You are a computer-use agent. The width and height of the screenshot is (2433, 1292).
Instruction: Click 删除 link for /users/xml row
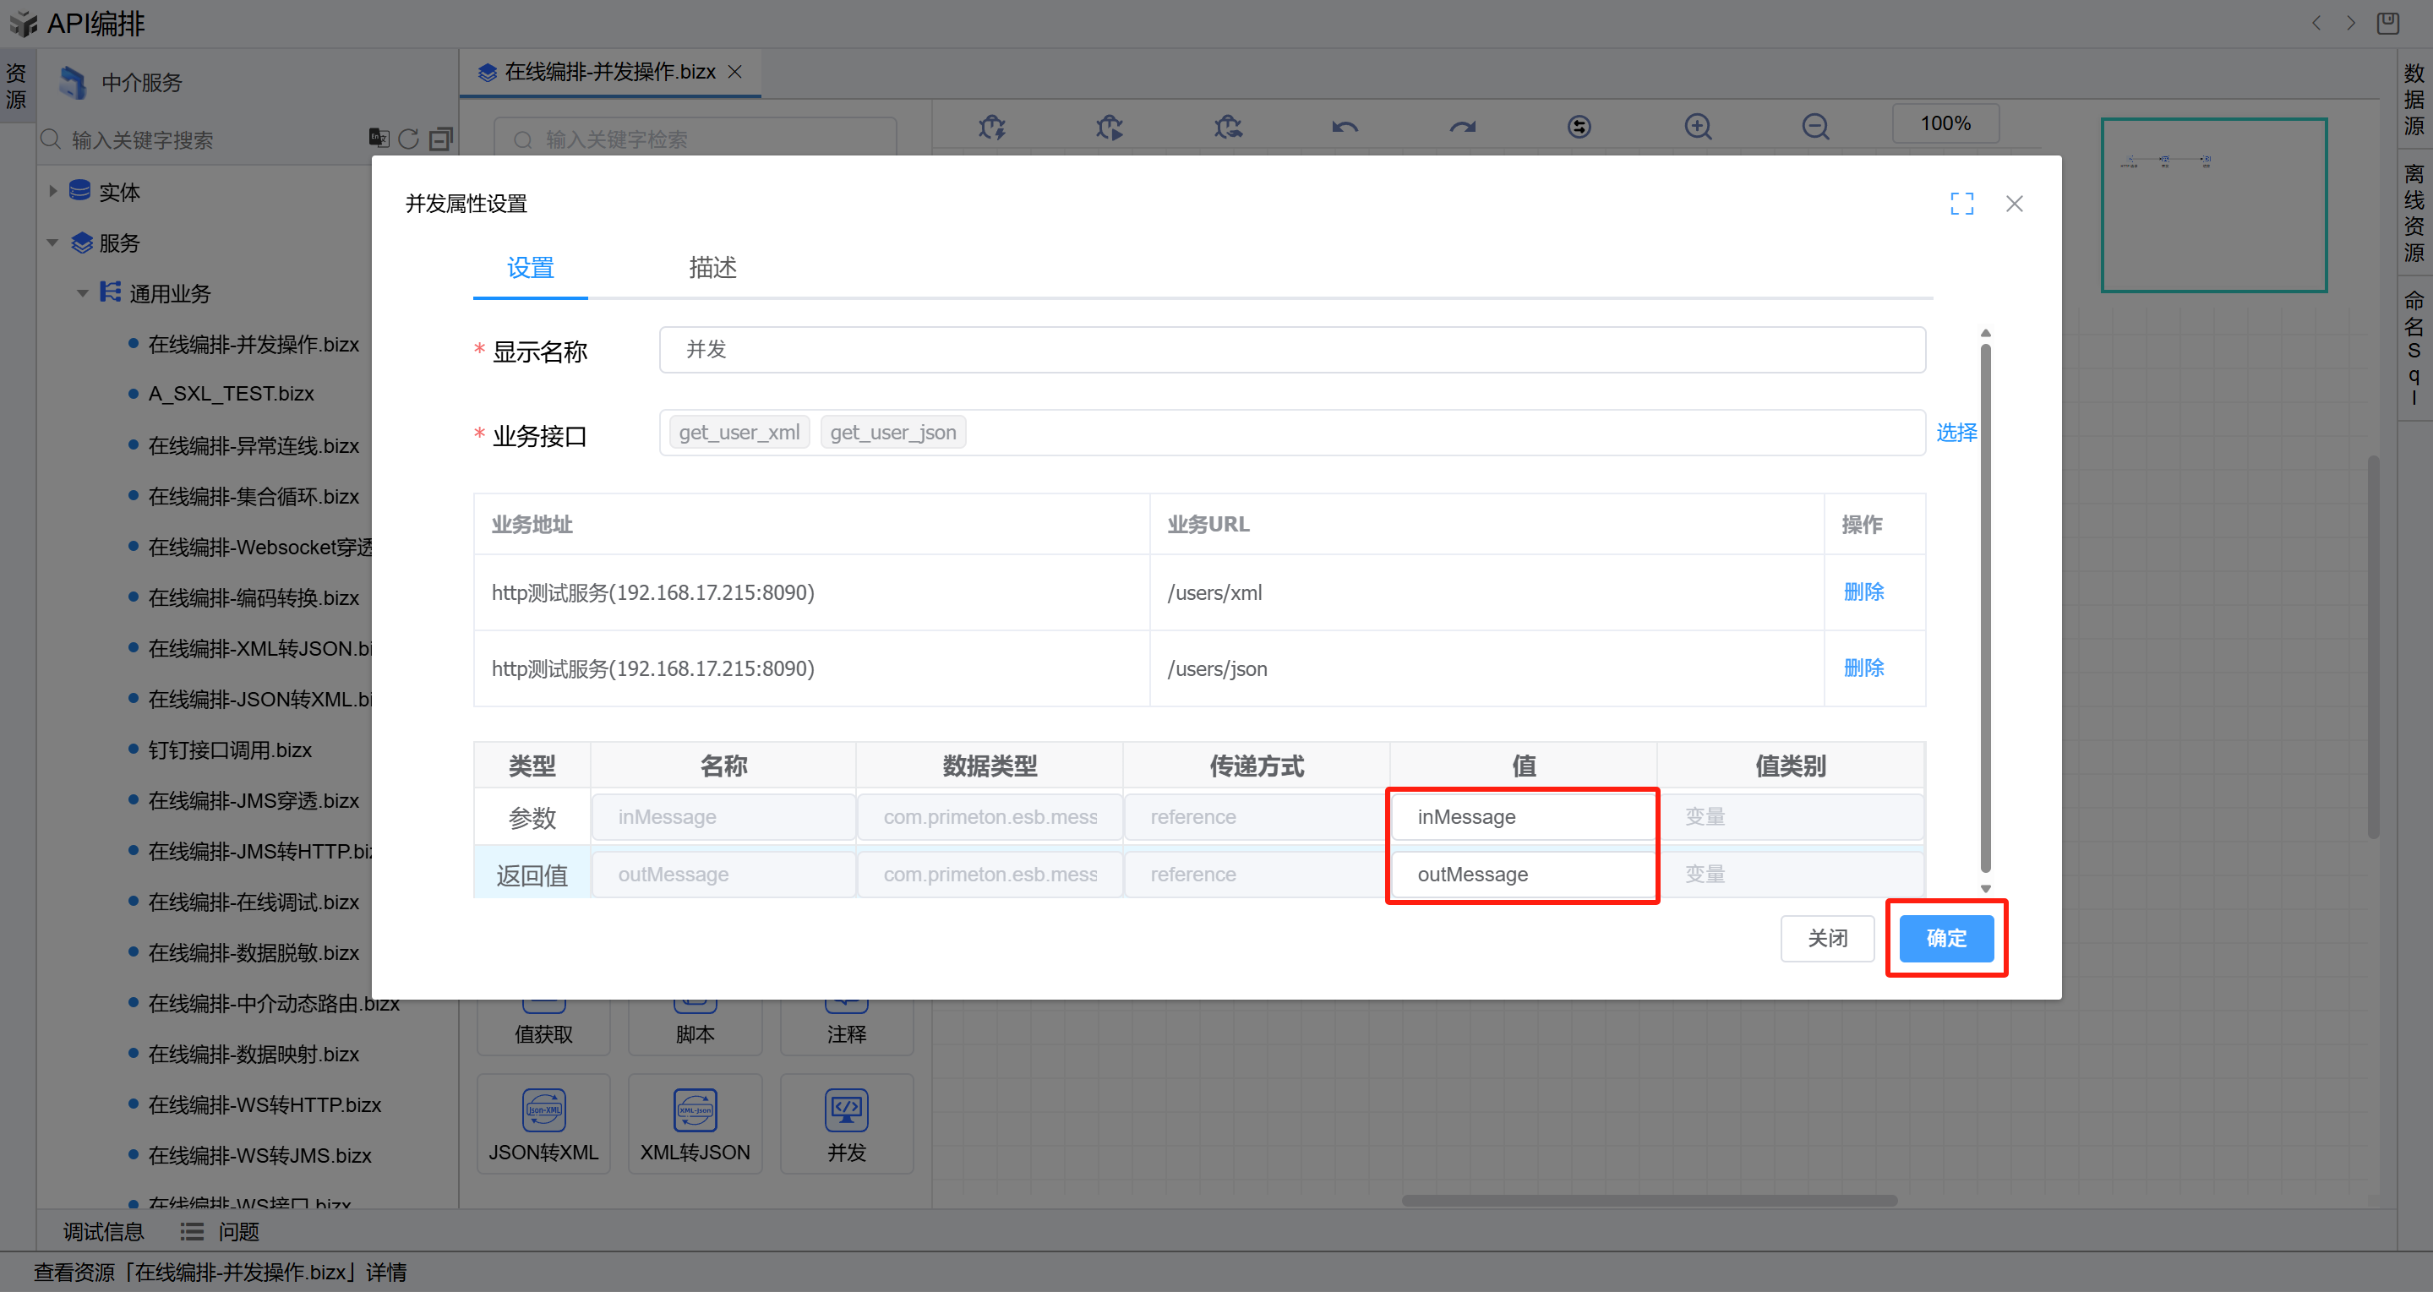[x=1863, y=592]
